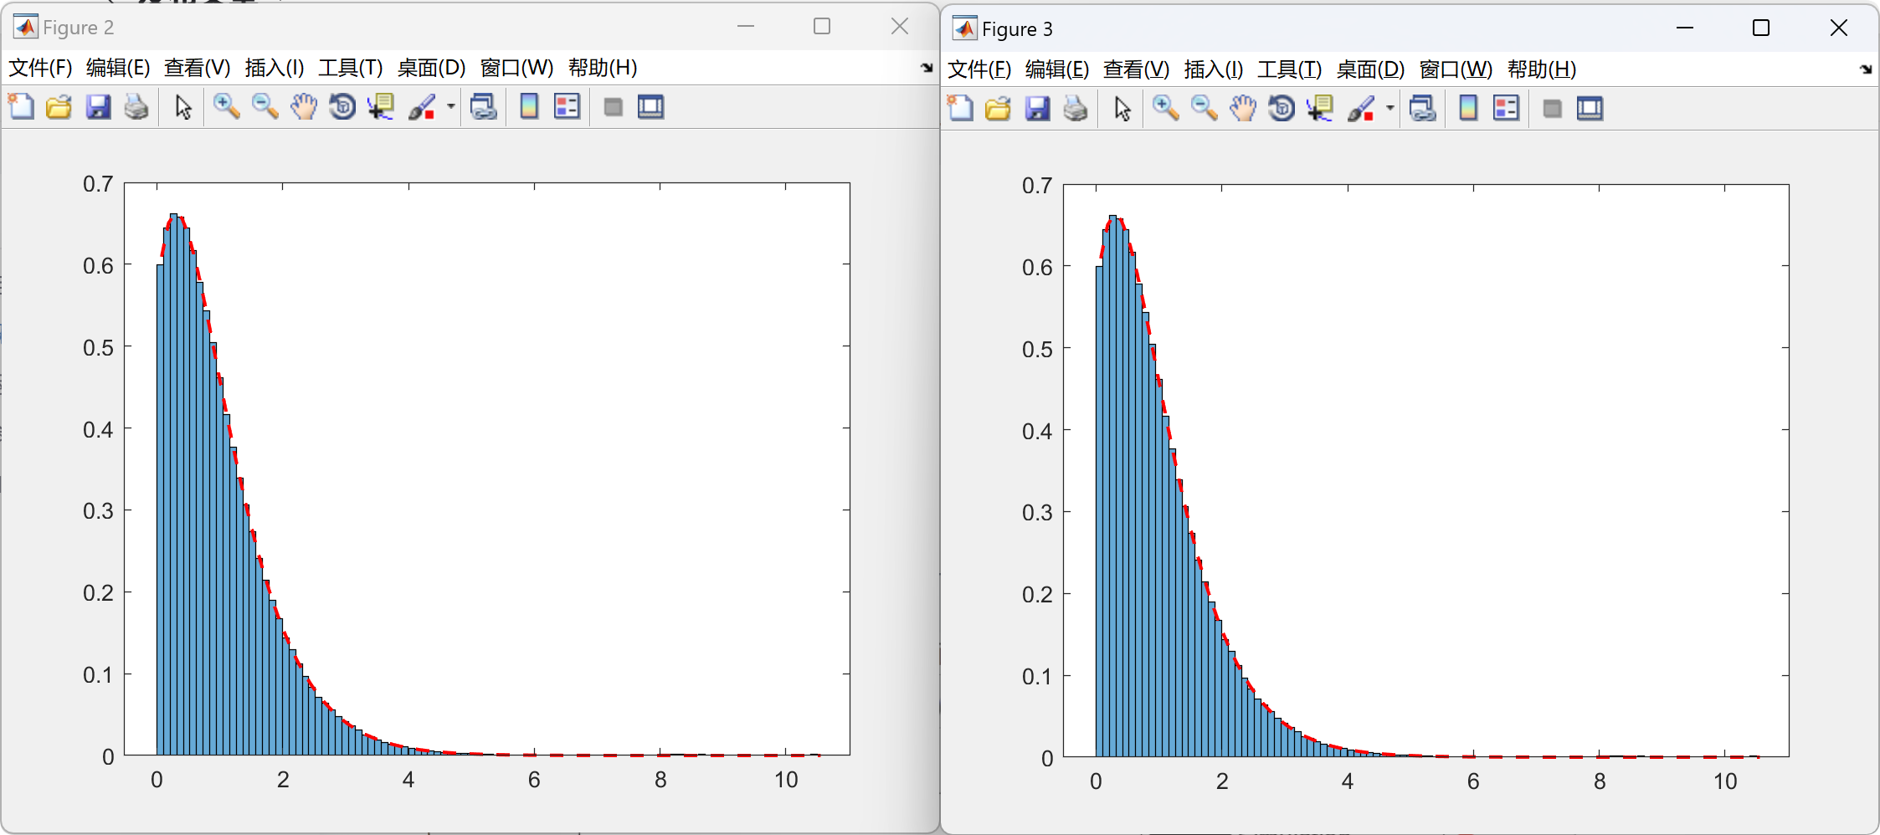Save figure icon in Figure 3 toolbar
The image size is (1880, 835).
pyautogui.click(x=1038, y=109)
